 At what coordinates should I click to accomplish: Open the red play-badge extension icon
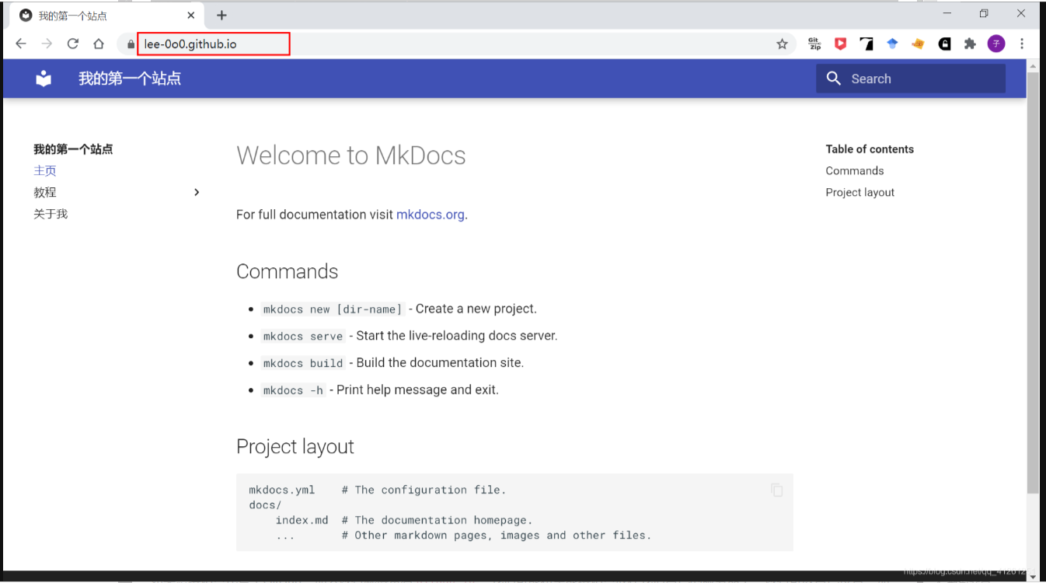coord(840,44)
